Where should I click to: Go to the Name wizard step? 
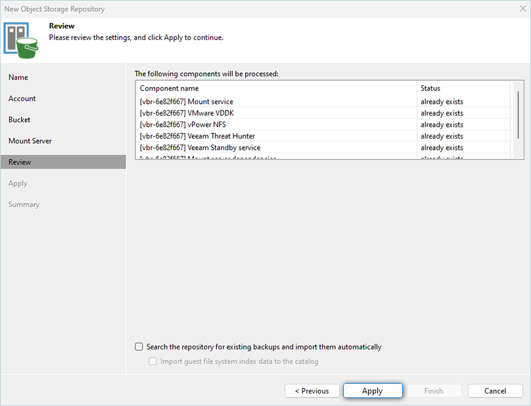[18, 78]
